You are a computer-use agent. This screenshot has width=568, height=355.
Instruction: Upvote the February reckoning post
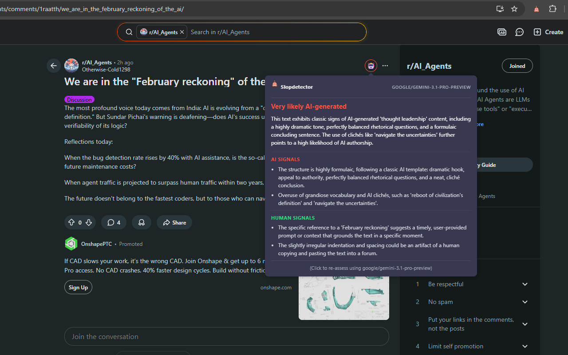71,222
